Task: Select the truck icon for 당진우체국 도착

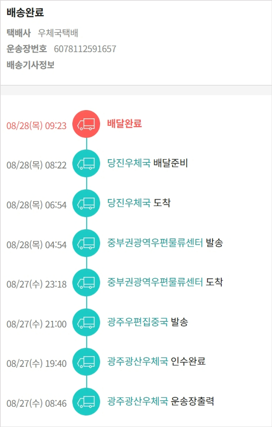Action: (x=86, y=203)
